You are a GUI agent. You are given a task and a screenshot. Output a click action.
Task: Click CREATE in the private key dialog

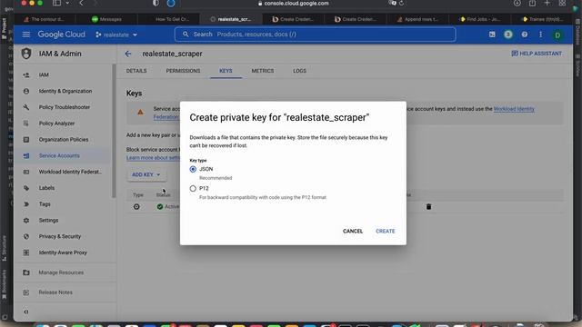pyautogui.click(x=386, y=231)
